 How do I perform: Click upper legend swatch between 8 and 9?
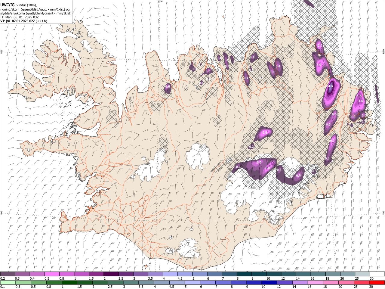point(244,274)
